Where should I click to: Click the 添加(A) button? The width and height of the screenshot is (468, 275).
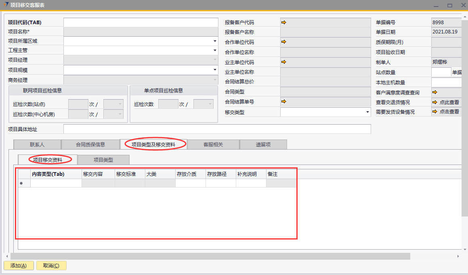point(19,266)
